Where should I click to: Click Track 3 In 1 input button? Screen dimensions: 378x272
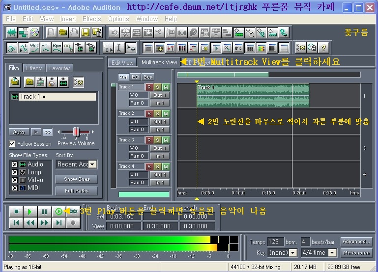pos(160,156)
